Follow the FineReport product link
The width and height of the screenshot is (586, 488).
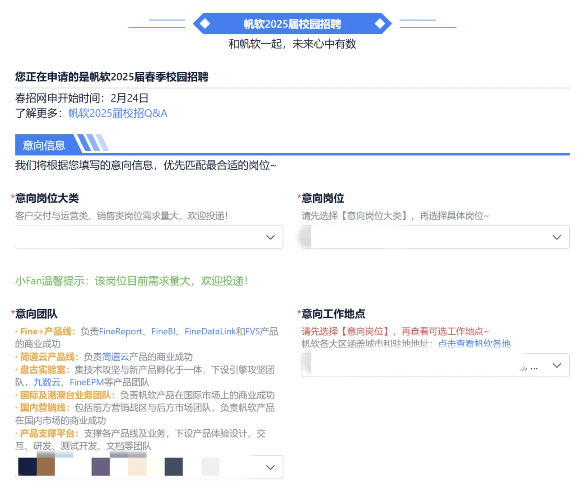(x=121, y=332)
